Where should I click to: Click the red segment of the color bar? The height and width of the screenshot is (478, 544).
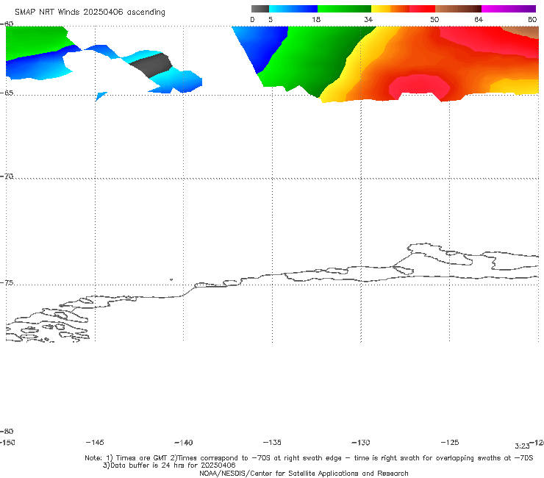[x=422, y=9]
